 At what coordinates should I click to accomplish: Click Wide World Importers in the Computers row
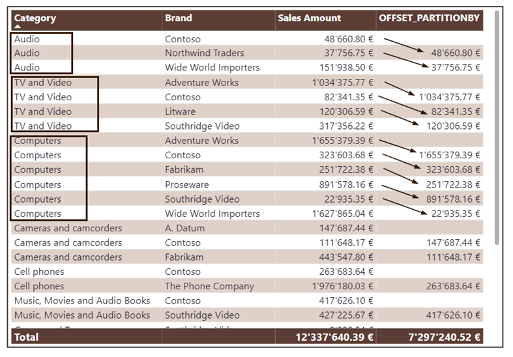click(213, 214)
